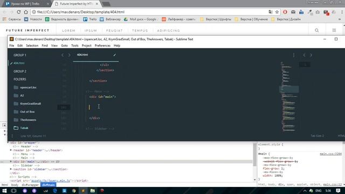Open the Out of Box folder in the sidebar
The width and height of the screenshot is (345, 194).
click(x=27, y=112)
